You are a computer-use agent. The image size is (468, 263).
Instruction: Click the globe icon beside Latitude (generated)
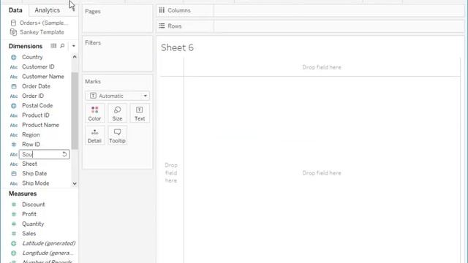pos(14,243)
